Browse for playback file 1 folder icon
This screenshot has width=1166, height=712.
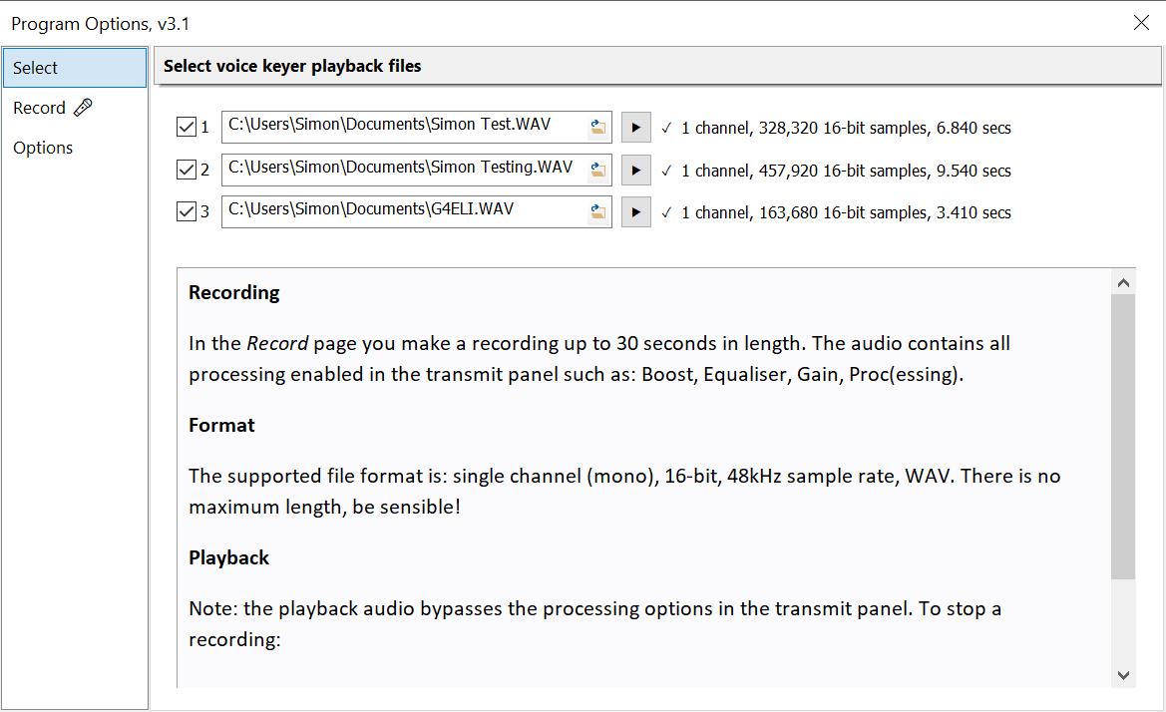(597, 128)
